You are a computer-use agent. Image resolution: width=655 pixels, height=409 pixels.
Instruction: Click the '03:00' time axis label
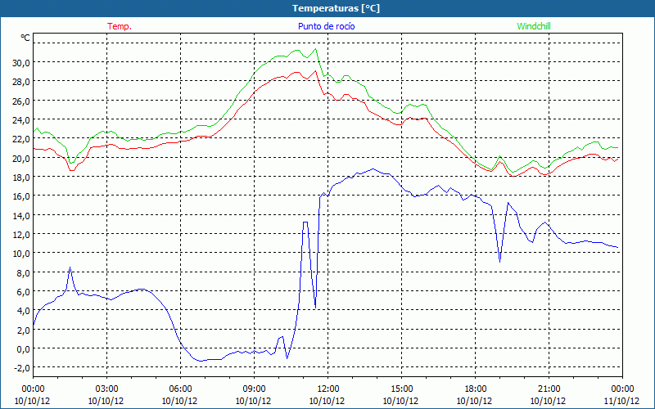click(x=106, y=389)
